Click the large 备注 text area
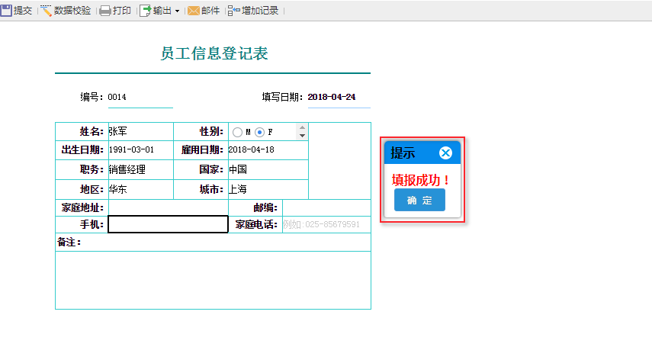The image size is (652, 363). pyautogui.click(x=213, y=280)
